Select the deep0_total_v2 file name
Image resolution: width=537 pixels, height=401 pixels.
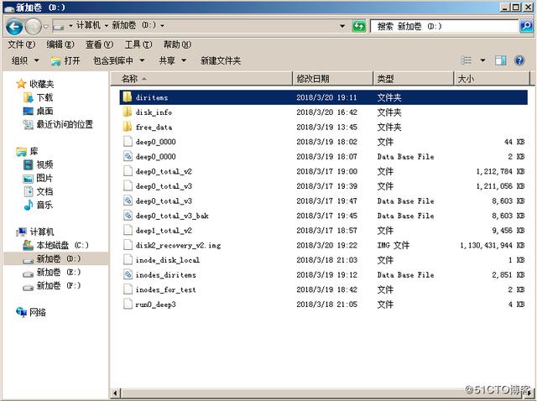[164, 171]
